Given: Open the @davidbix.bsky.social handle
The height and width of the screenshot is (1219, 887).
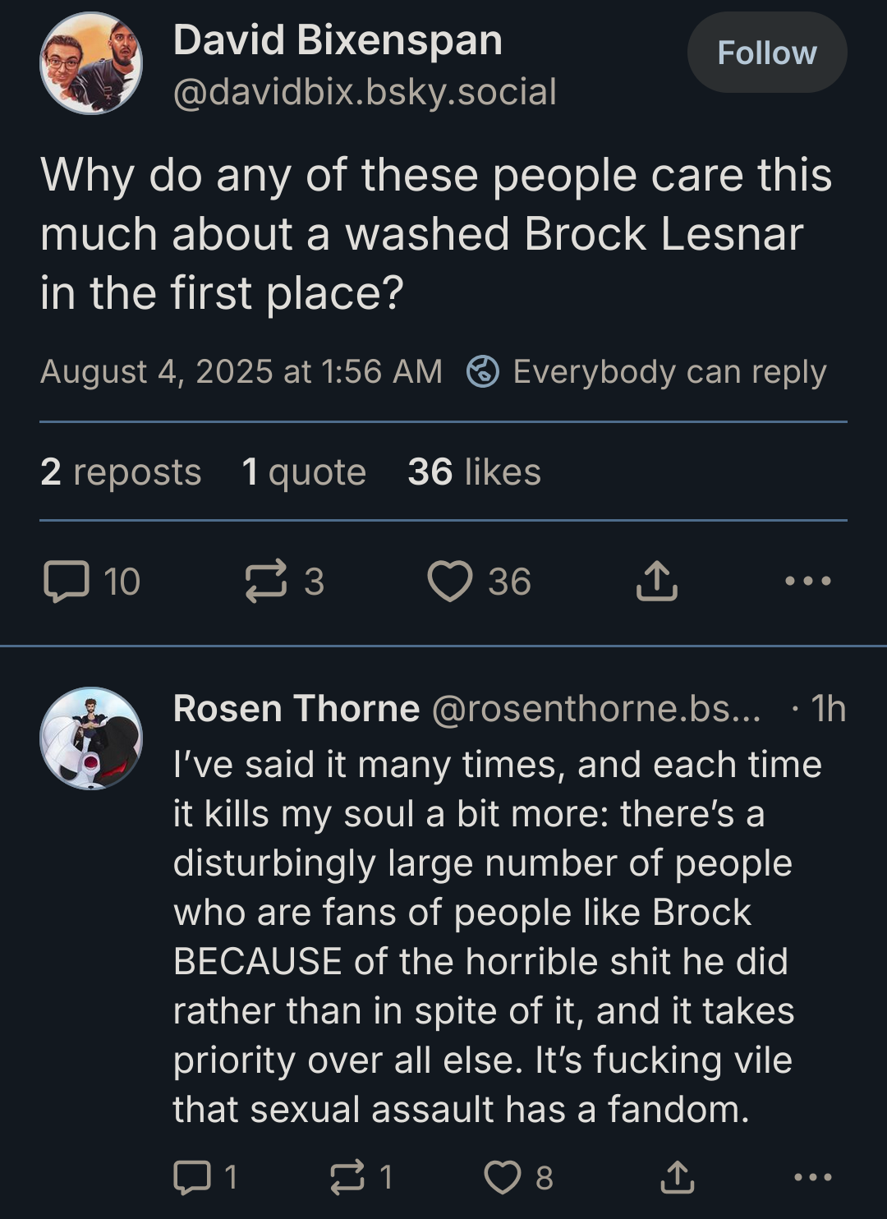Looking at the screenshot, I should [x=365, y=92].
